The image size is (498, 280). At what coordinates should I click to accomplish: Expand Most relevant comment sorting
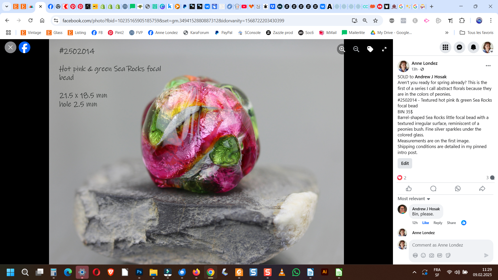click(414, 199)
